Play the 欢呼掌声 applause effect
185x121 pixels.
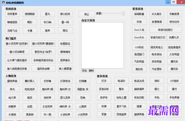(x=12, y=14)
